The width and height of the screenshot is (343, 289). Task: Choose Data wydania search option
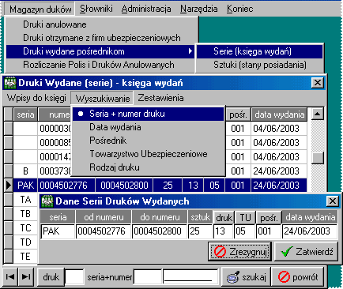click(148, 127)
